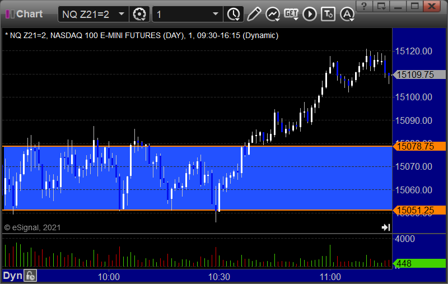Expand the interval dropdown showing 1
Image resolution: width=448 pixels, height=284 pixels.
coord(216,13)
